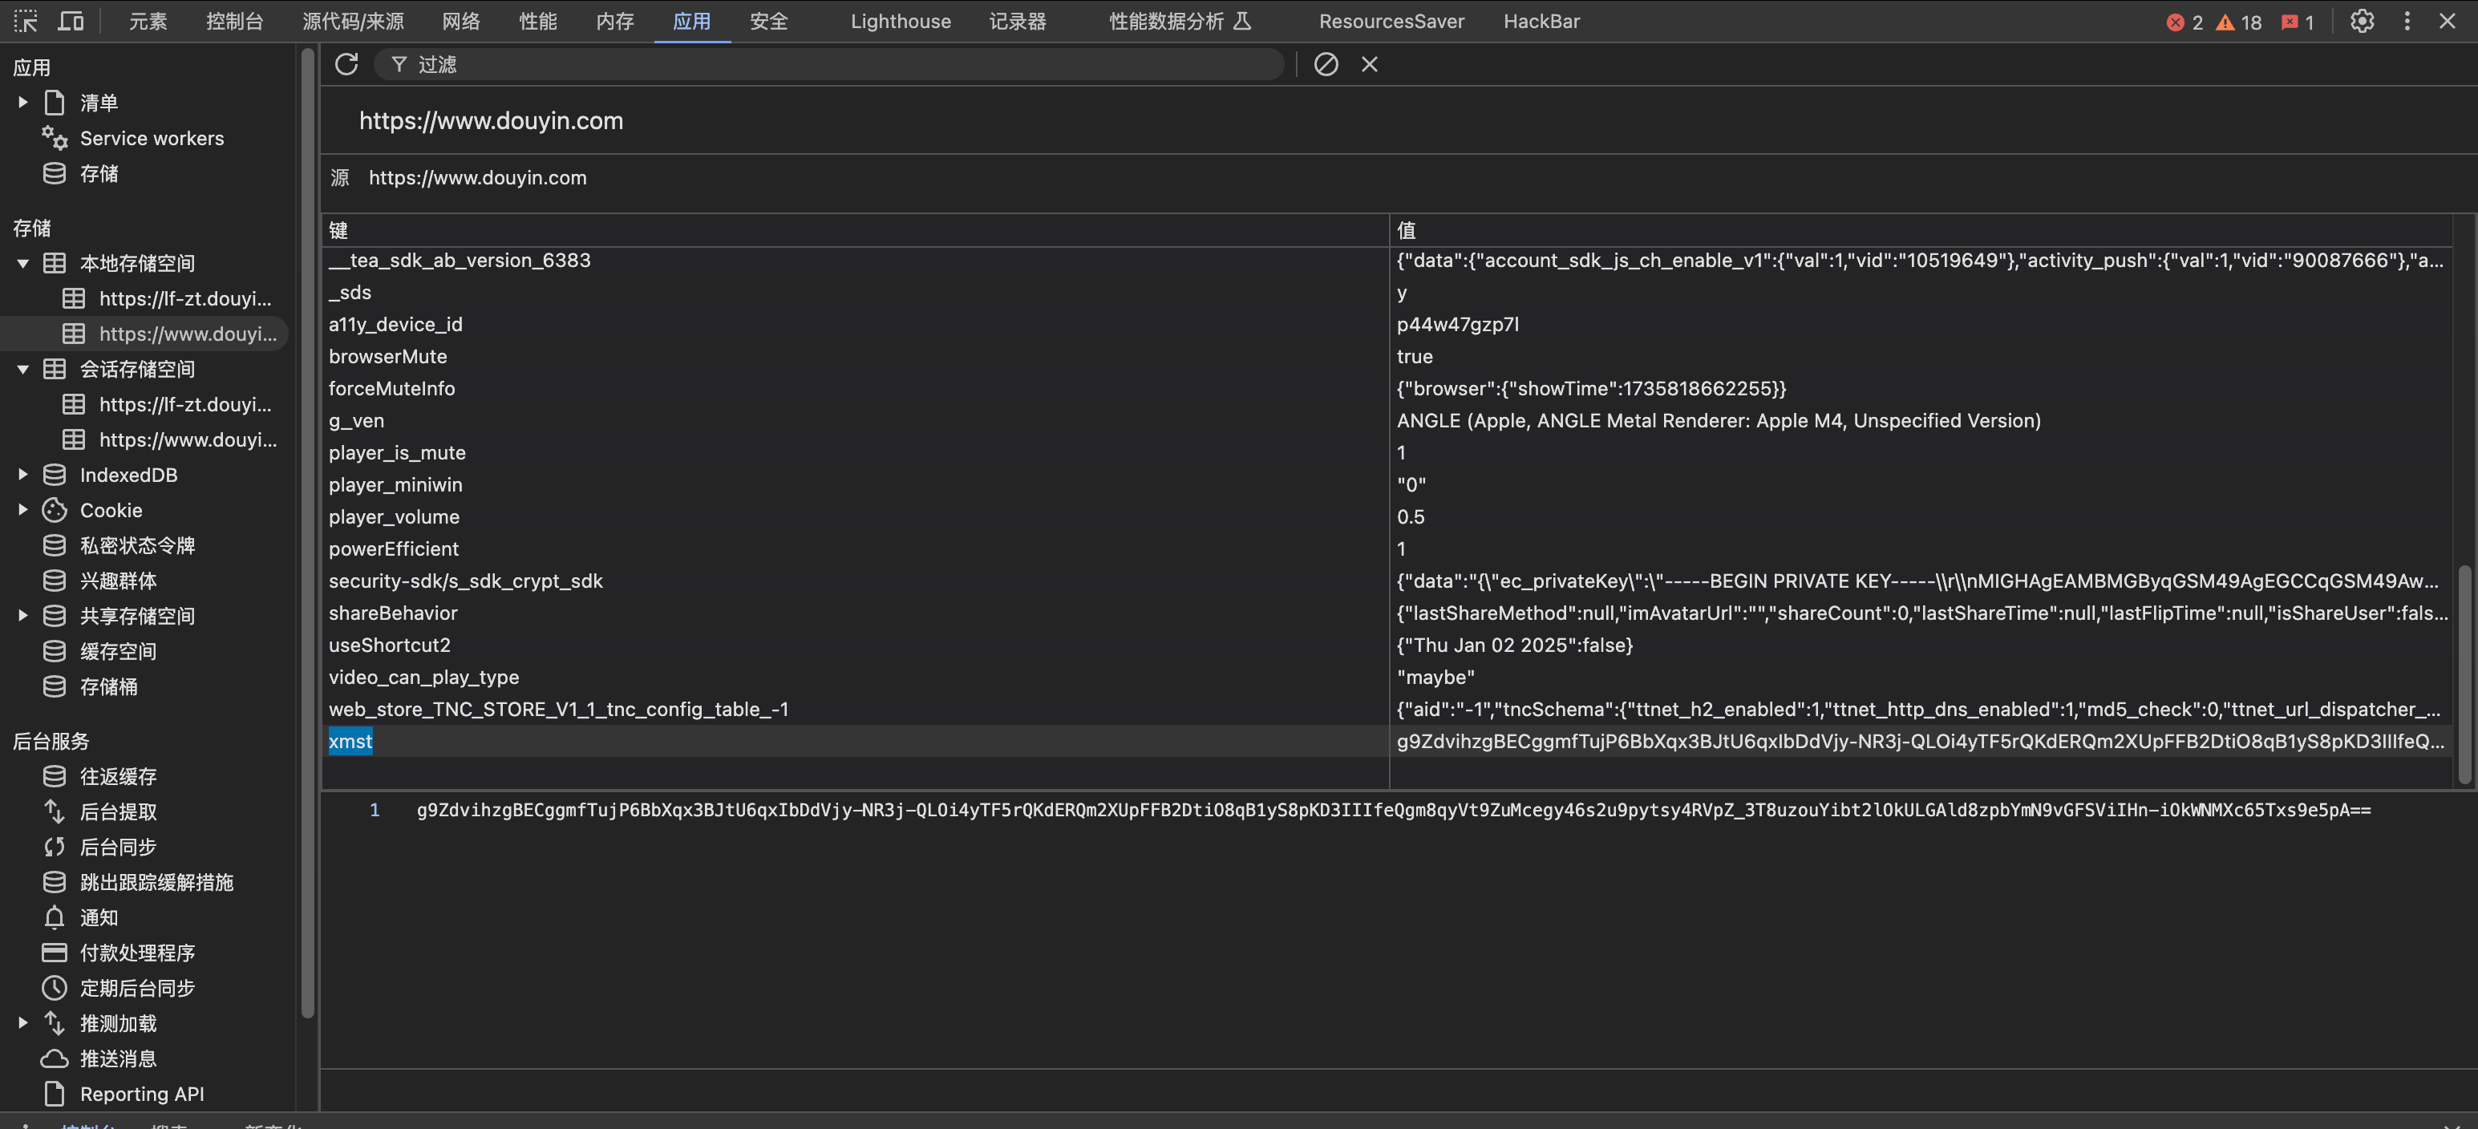Select the security-sdk/s_sdk_crypt_sdk row
The height and width of the screenshot is (1129, 2478).
point(466,581)
